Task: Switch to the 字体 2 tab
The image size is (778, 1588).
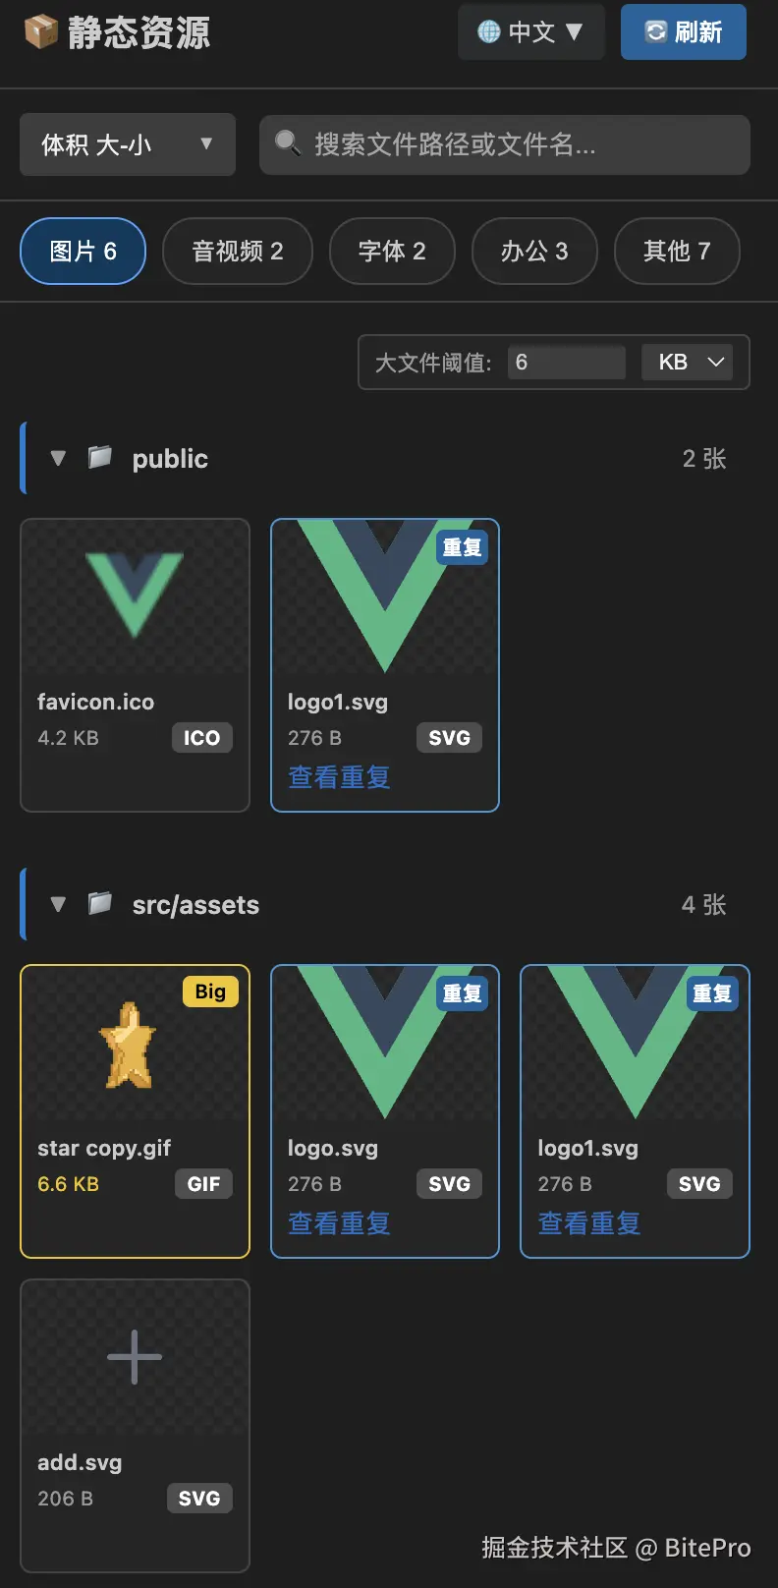Action: (x=392, y=251)
